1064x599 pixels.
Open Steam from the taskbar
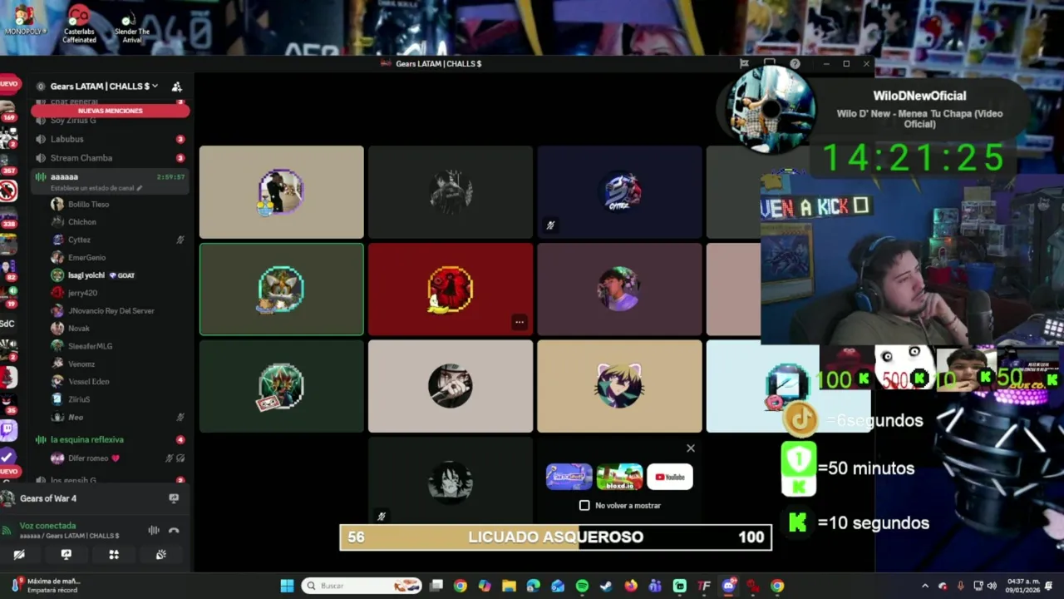[606, 586]
